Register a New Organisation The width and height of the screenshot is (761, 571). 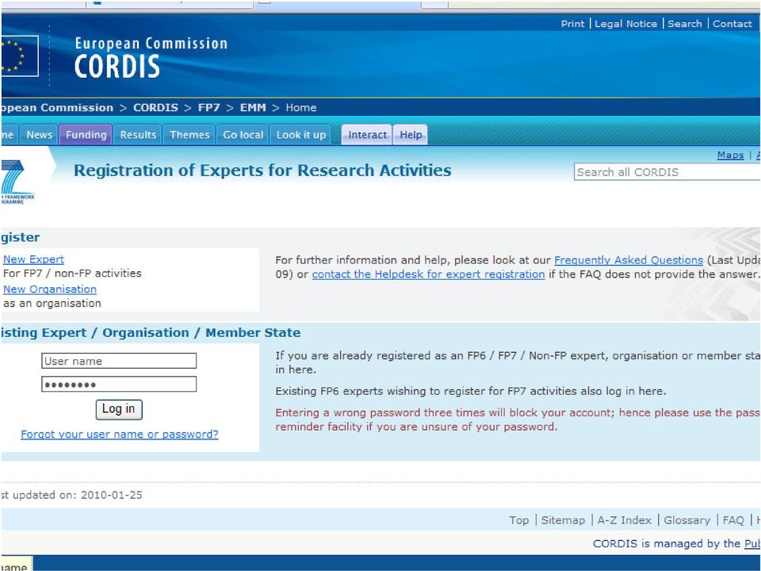click(49, 289)
